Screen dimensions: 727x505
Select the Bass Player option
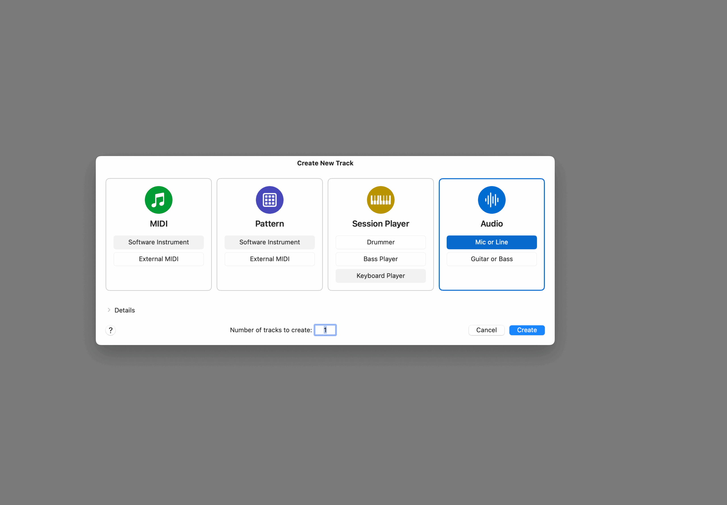coord(381,259)
